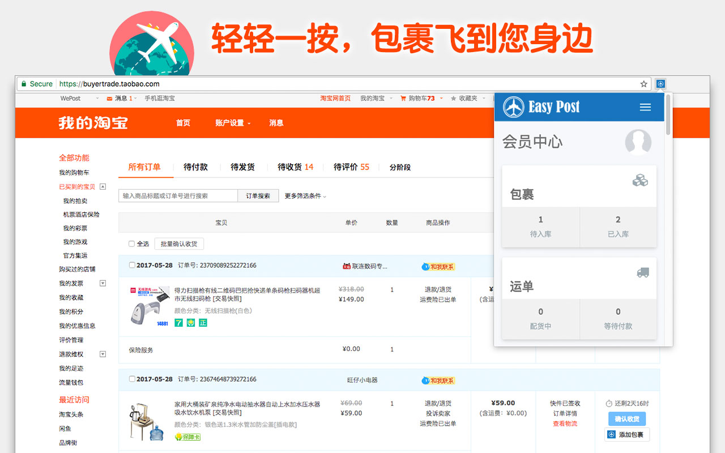Image resolution: width=725 pixels, height=453 pixels.
Task: Click 添加包裹 button on water pump order
Action: [x=626, y=434]
